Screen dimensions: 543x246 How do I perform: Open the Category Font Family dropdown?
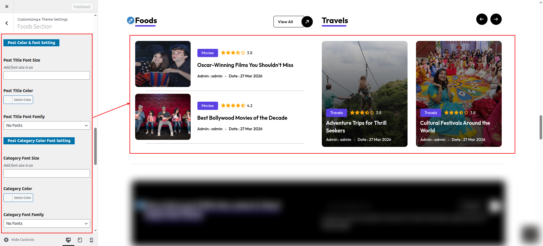click(47, 223)
